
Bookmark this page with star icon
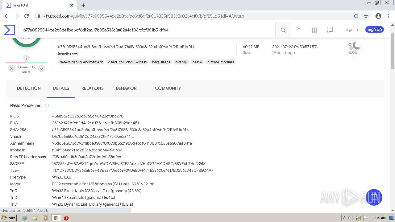click(x=366, y=16)
